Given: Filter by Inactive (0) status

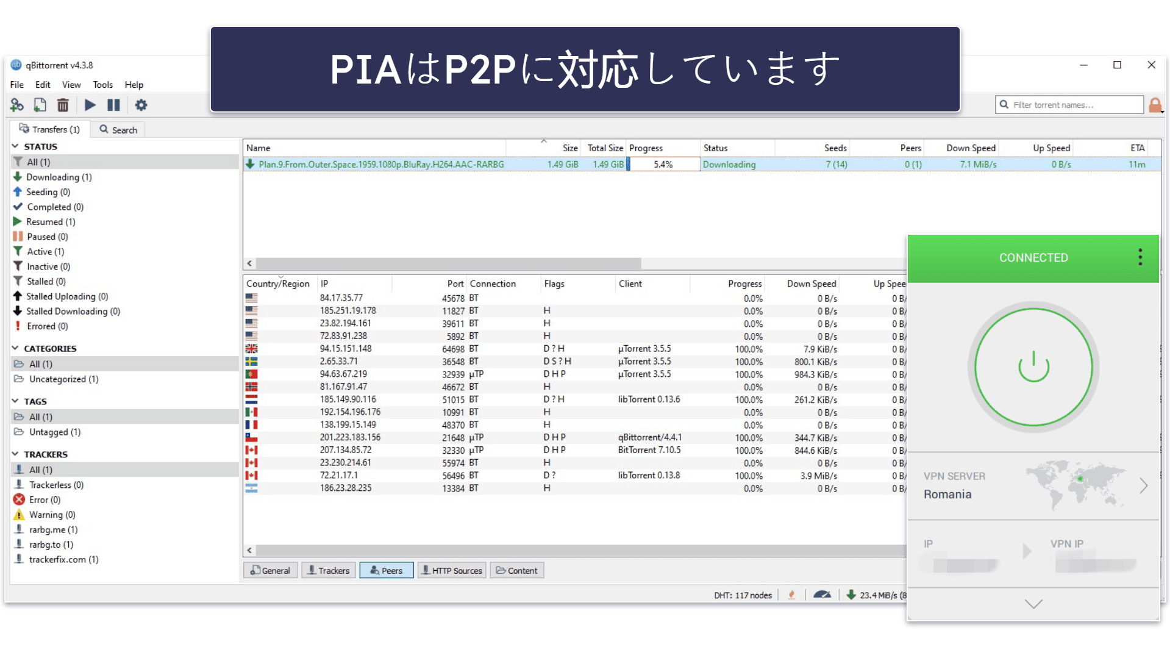Looking at the screenshot, I should coord(48,266).
